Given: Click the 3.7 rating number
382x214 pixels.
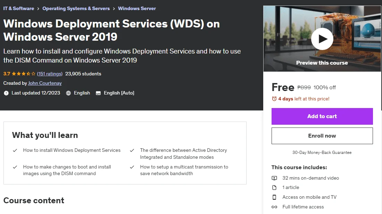Looking at the screenshot, I should coord(7,74).
